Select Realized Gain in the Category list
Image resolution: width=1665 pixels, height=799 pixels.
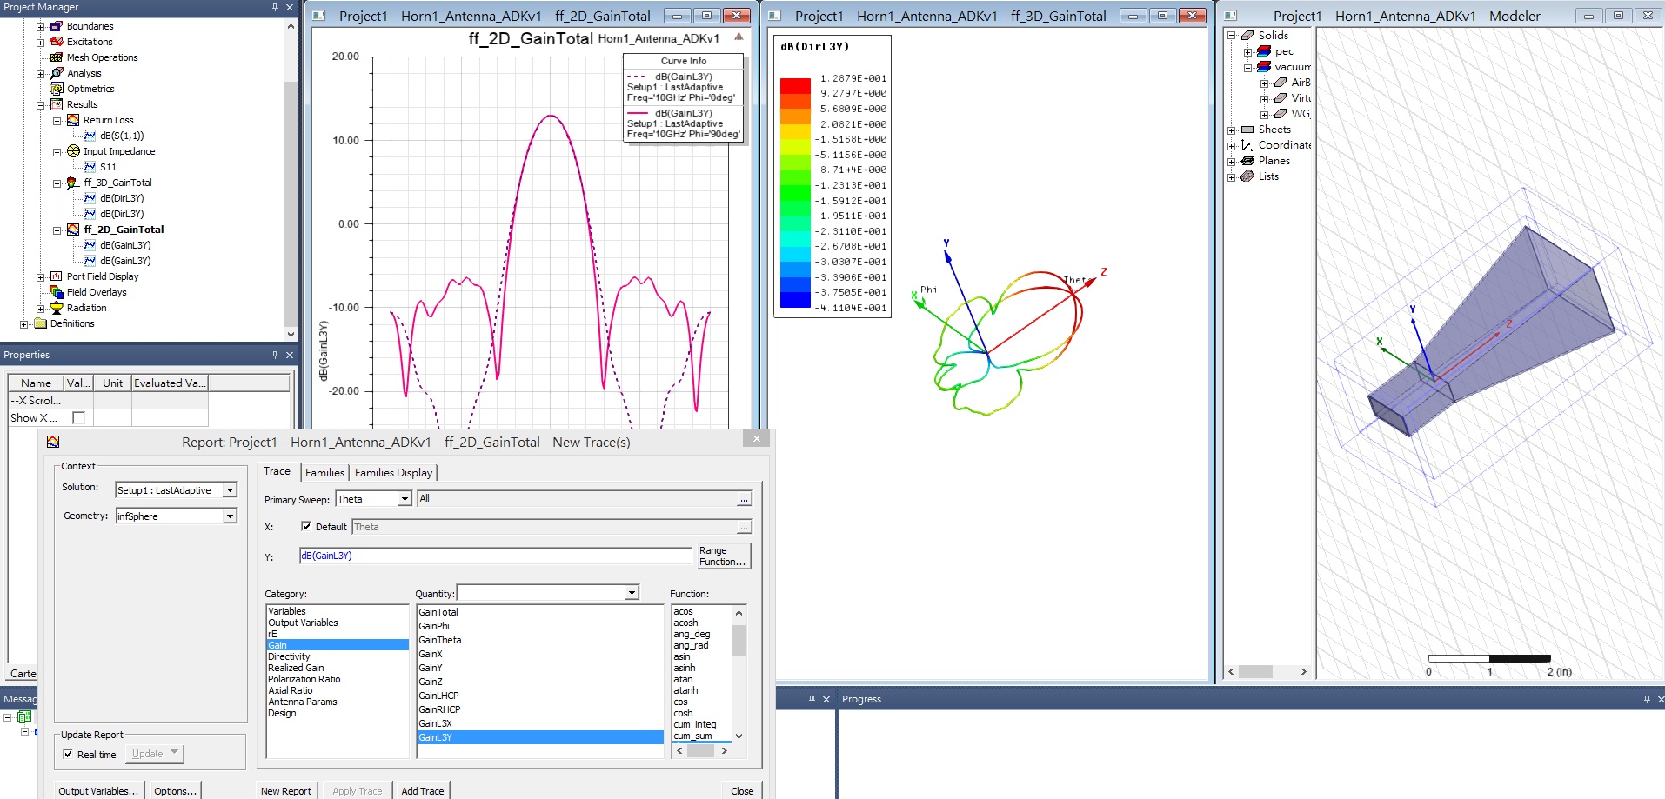(338, 668)
